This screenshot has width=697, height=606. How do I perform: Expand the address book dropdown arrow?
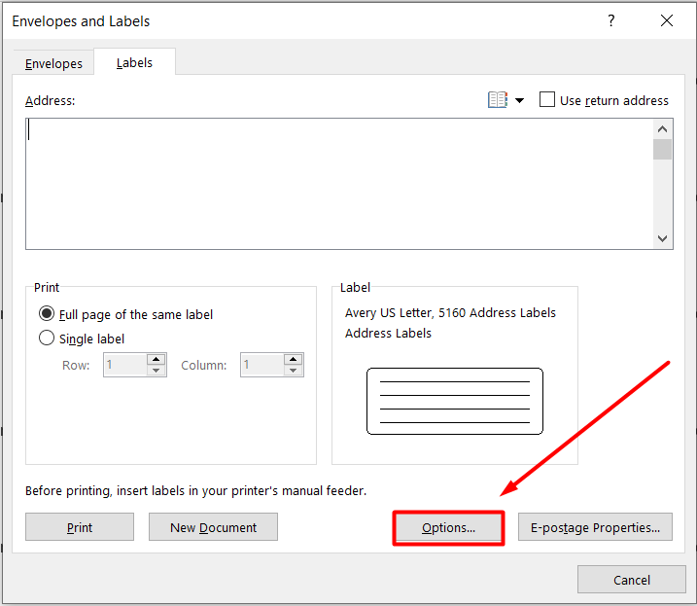[x=519, y=100]
